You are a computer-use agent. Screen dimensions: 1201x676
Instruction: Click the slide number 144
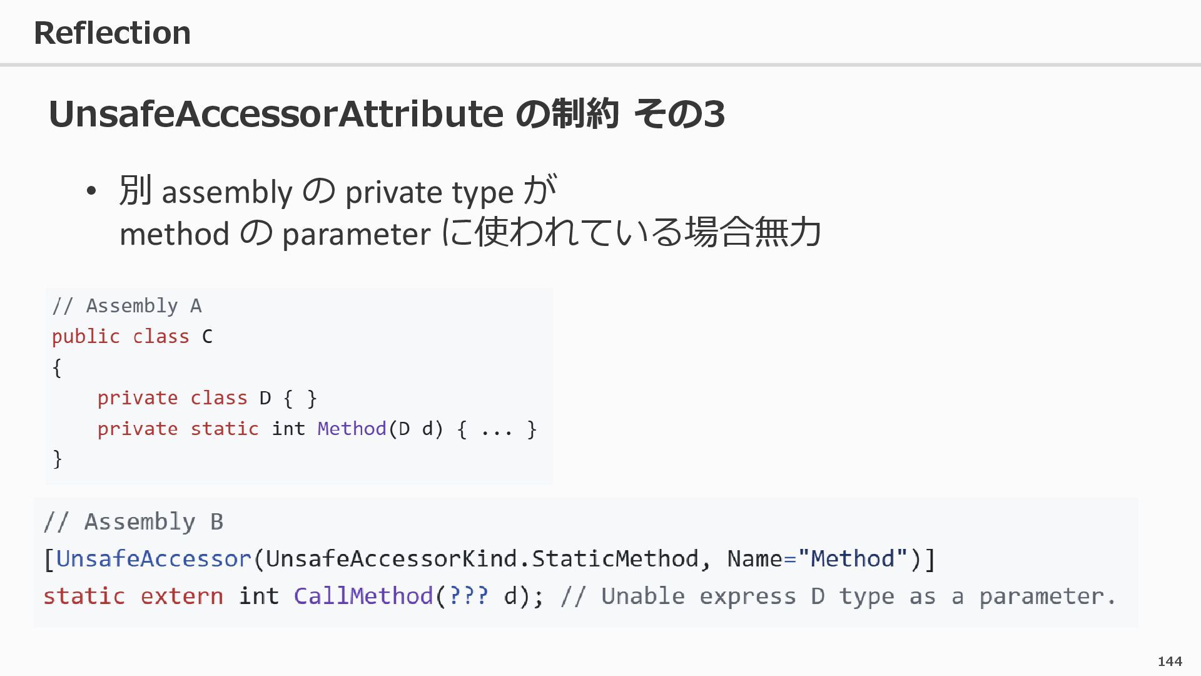click(1169, 661)
